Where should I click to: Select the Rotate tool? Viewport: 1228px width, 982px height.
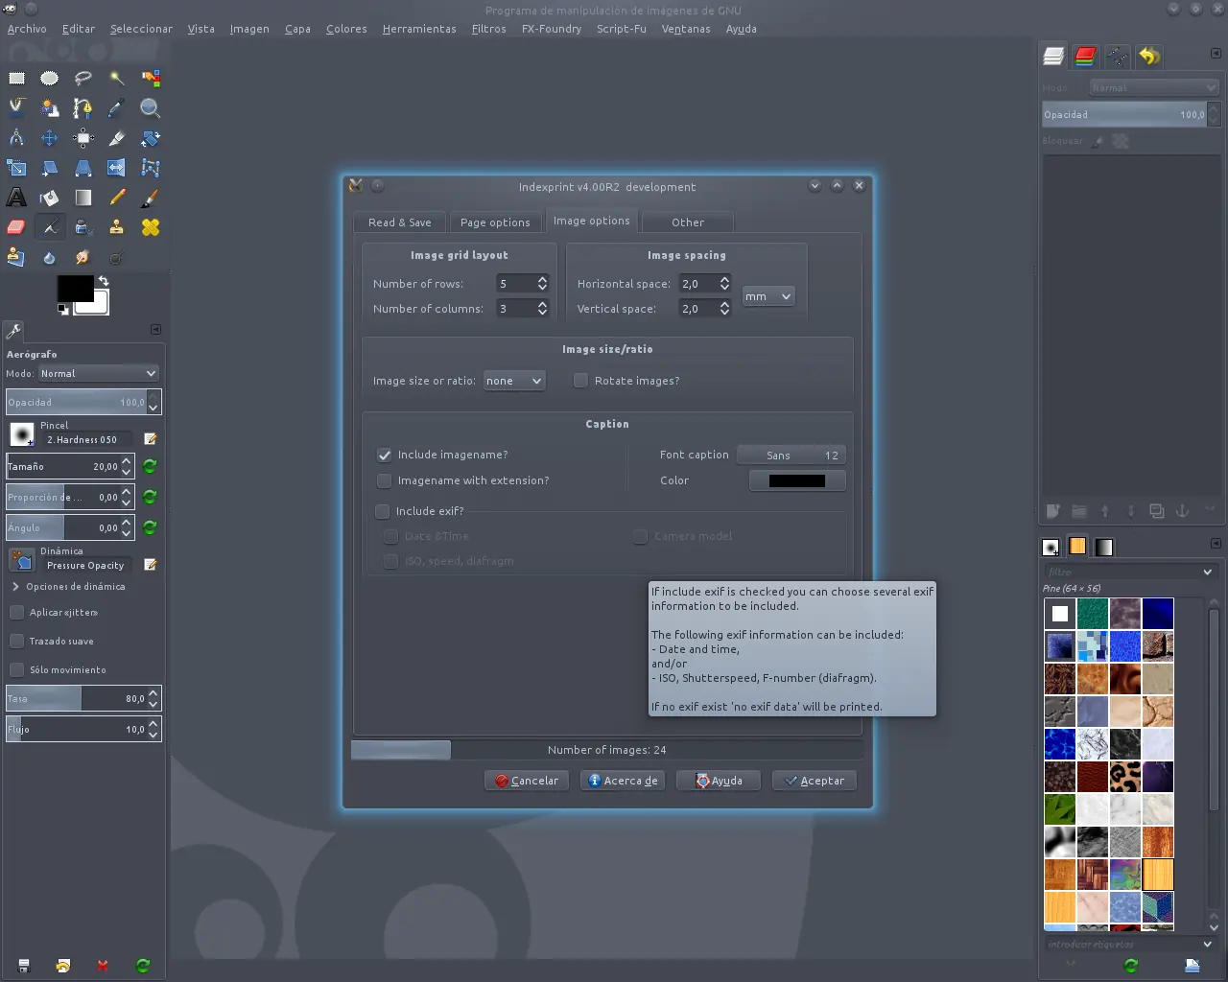tap(151, 138)
